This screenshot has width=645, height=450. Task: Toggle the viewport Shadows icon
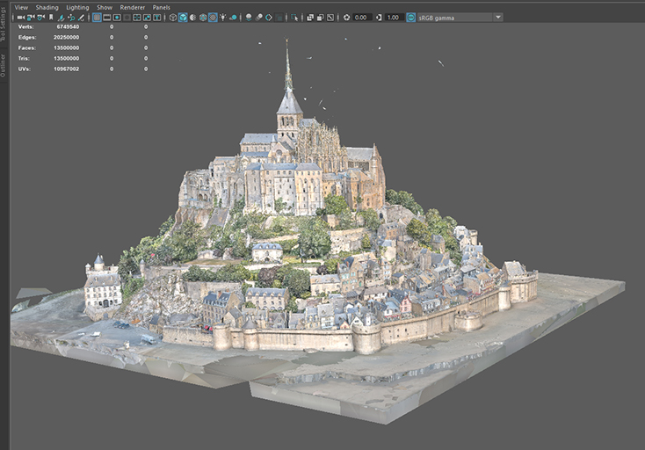pyautogui.click(x=233, y=18)
